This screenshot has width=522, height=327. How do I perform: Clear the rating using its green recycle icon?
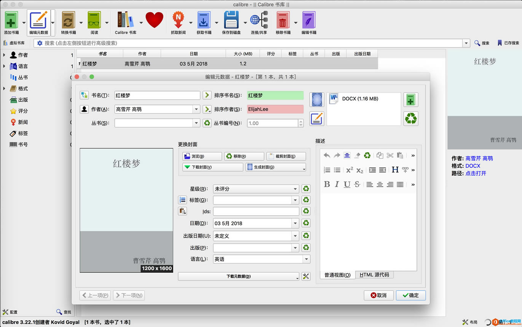306,189
